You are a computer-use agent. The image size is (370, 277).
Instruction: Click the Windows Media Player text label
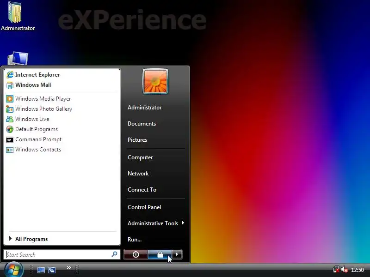[43, 99]
